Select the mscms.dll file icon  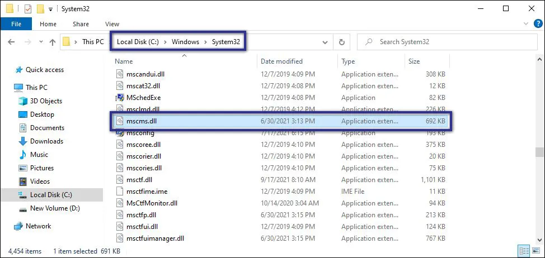[x=120, y=121]
